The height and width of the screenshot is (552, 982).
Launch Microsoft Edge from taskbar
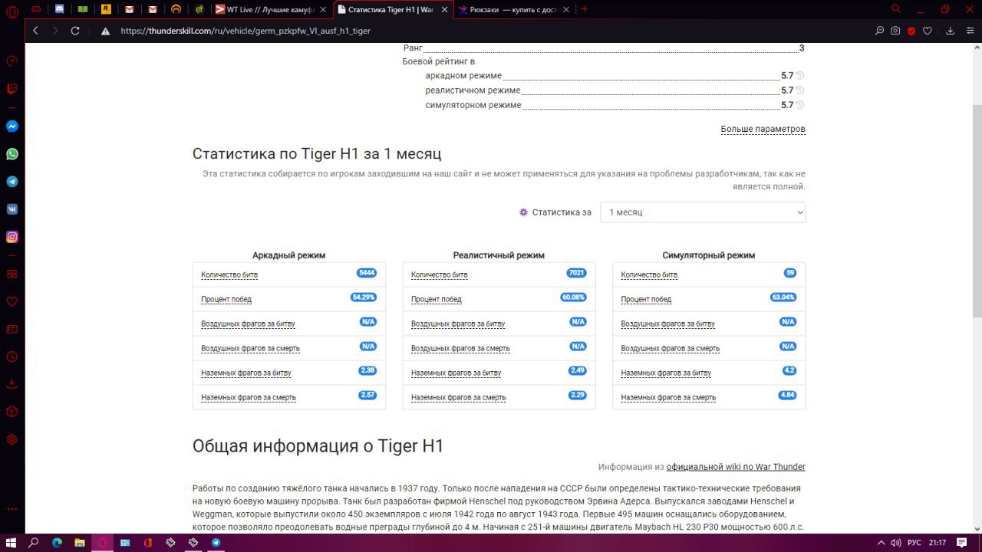pos(57,542)
